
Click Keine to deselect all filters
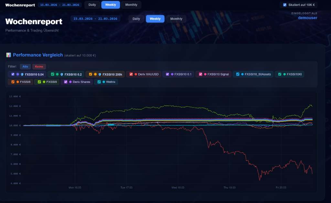coord(39,66)
